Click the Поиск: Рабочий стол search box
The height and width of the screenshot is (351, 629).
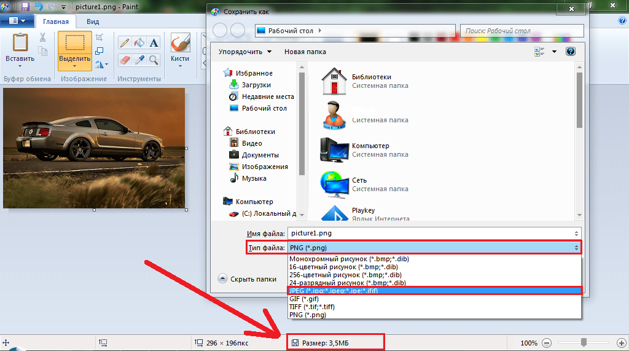point(522,31)
